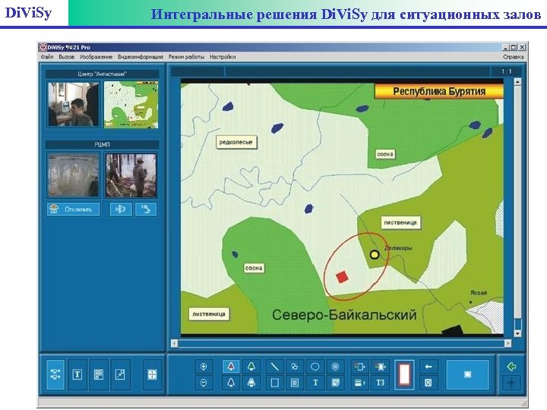
Task: Click the редколесье map label
Action: point(236,142)
